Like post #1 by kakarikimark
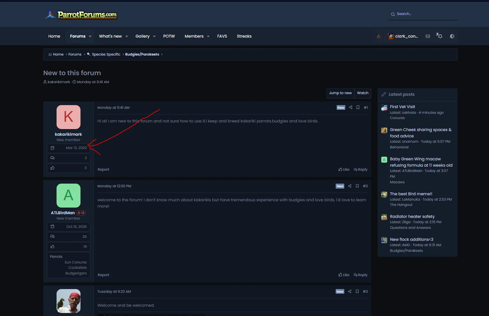Screen dimensions: 489x316 (344, 169)
